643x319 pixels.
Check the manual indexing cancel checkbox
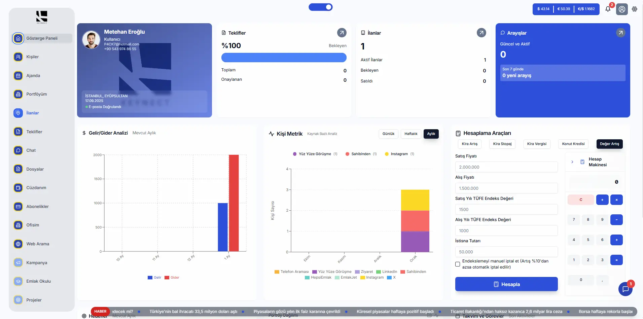click(458, 264)
